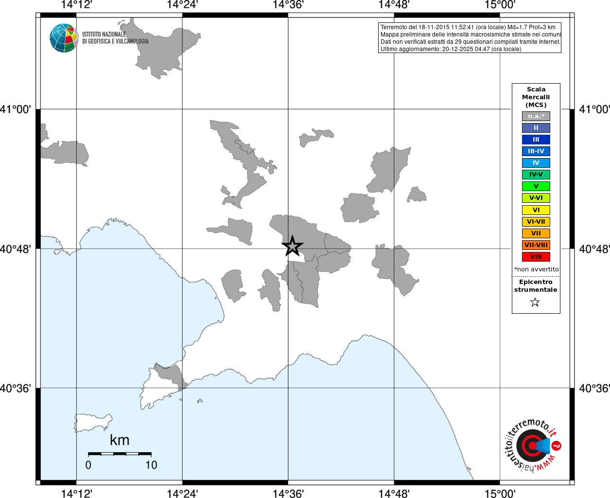Viewport: 610px width, 498px height.
Task: Select the V green legend swatch
Action: click(x=536, y=186)
